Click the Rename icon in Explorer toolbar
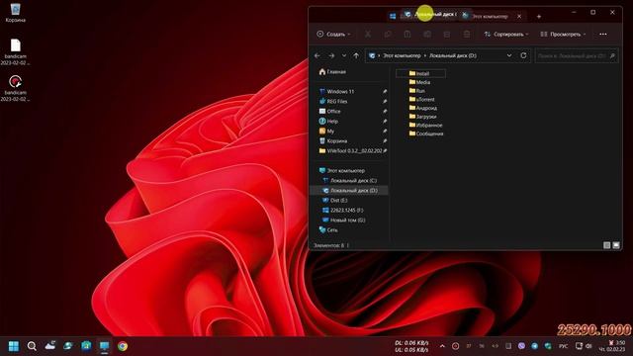Screen dimensions: 633x356 (427, 35)
